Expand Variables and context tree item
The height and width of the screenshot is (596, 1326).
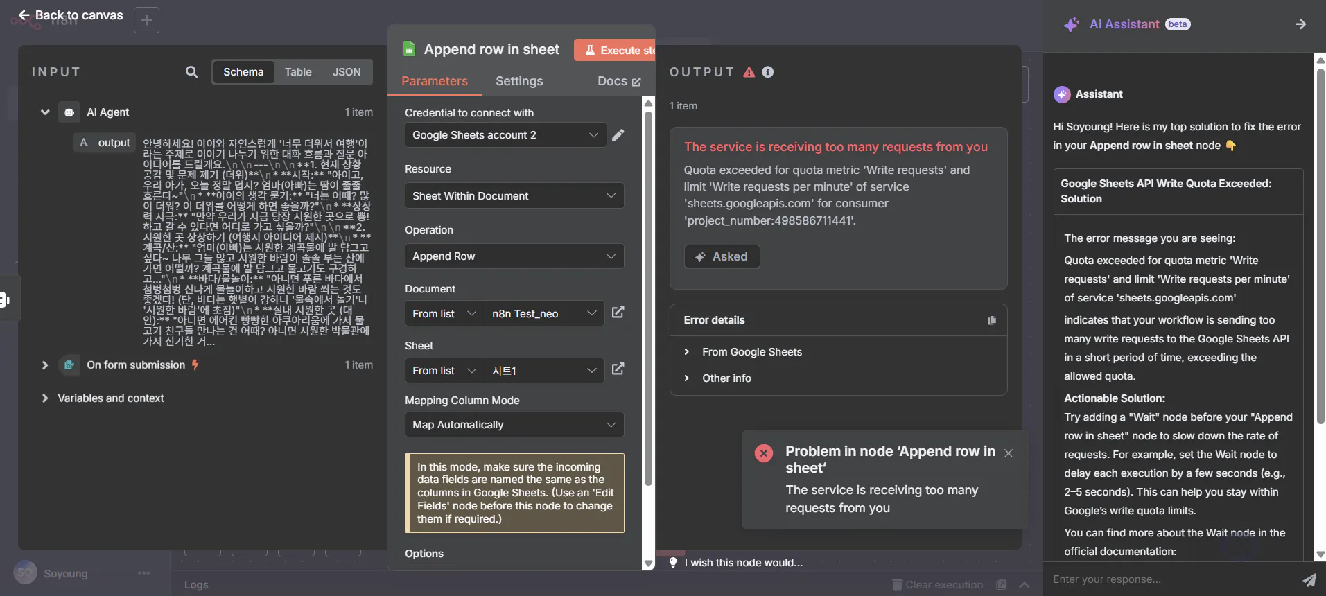click(x=110, y=398)
